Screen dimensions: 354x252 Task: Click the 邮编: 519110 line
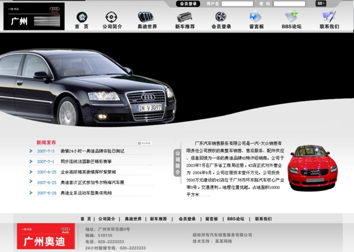pyautogui.click(x=99, y=236)
